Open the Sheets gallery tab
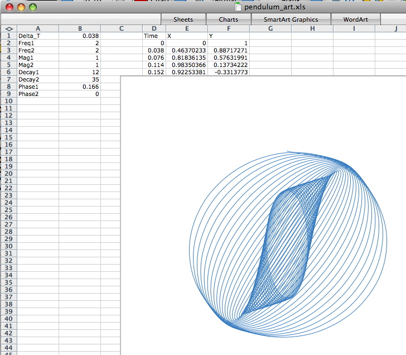This screenshot has width=406, height=355. (x=183, y=20)
